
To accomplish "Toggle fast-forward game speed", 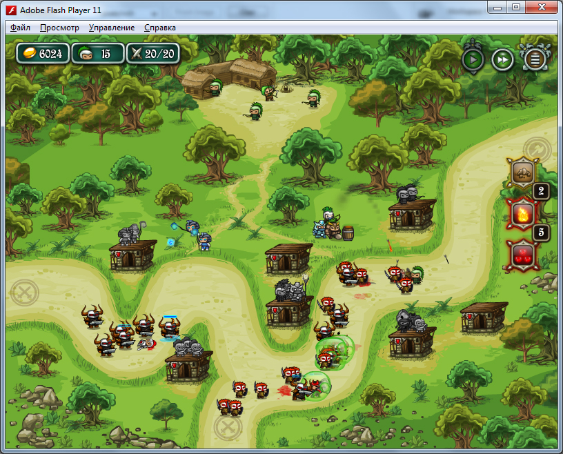I will [503, 59].
